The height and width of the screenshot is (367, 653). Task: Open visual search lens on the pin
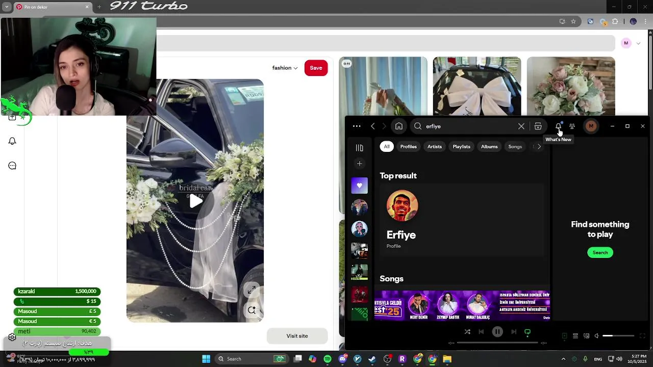(x=252, y=310)
